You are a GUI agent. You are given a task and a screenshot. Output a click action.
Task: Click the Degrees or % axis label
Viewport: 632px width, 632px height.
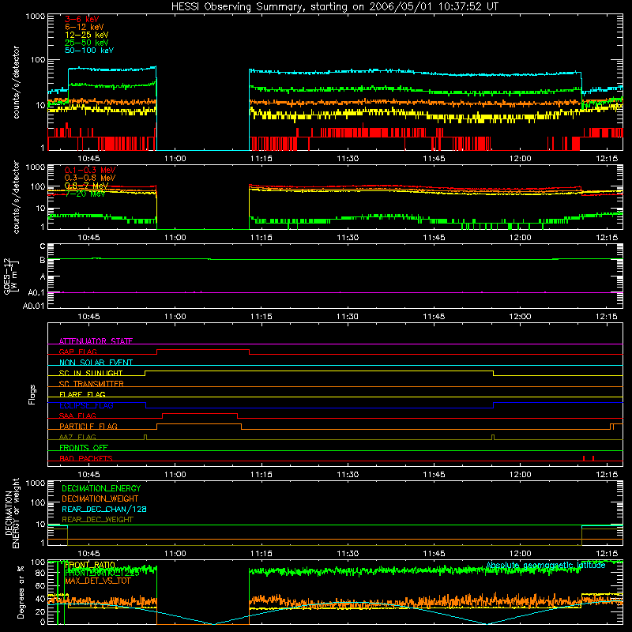(21, 592)
